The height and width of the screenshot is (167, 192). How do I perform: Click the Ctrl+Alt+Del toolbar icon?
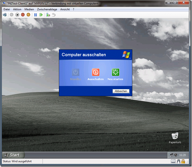point(5,15)
